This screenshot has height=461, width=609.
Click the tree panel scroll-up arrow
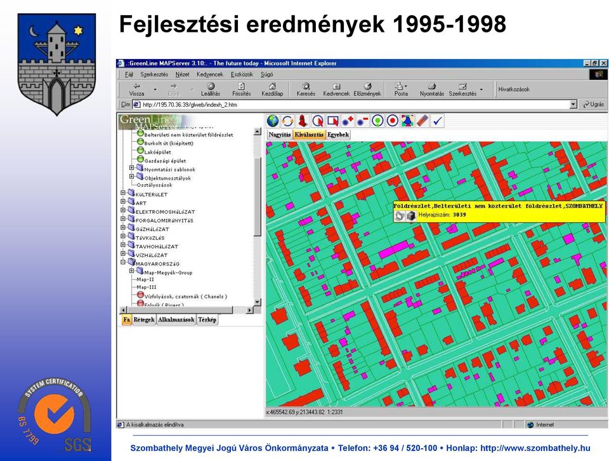(x=257, y=131)
